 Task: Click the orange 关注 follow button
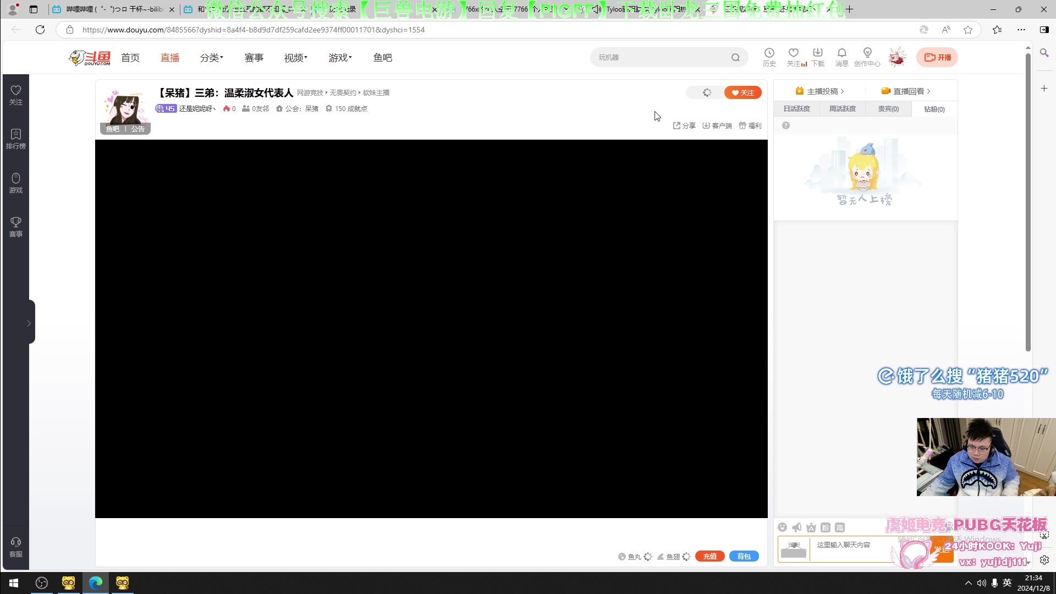pos(743,92)
